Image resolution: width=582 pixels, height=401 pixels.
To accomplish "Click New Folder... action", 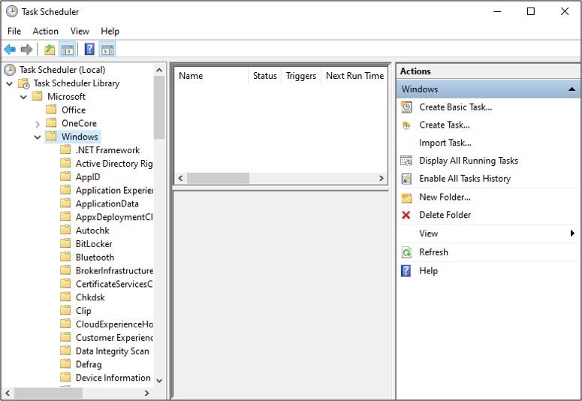I will (445, 197).
